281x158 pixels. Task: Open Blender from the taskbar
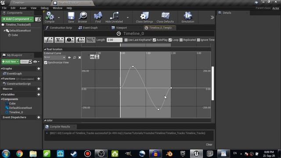click(x=169, y=154)
